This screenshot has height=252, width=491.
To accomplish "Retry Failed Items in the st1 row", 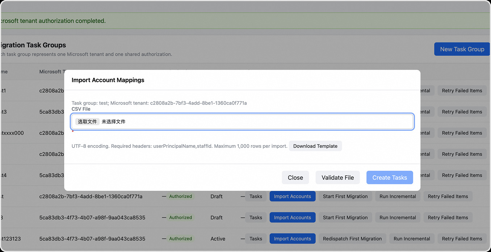I will point(462,91).
